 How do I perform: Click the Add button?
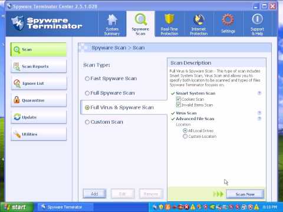pyautogui.click(x=94, y=194)
